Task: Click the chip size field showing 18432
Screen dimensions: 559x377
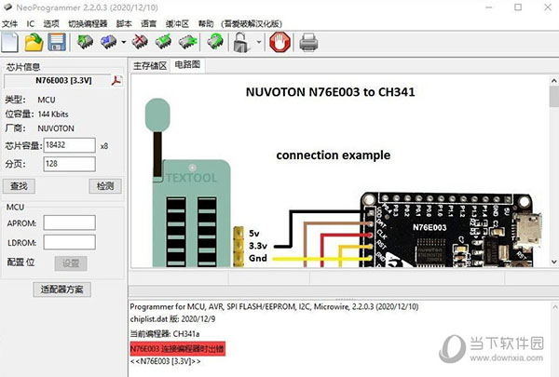Action: coord(70,145)
